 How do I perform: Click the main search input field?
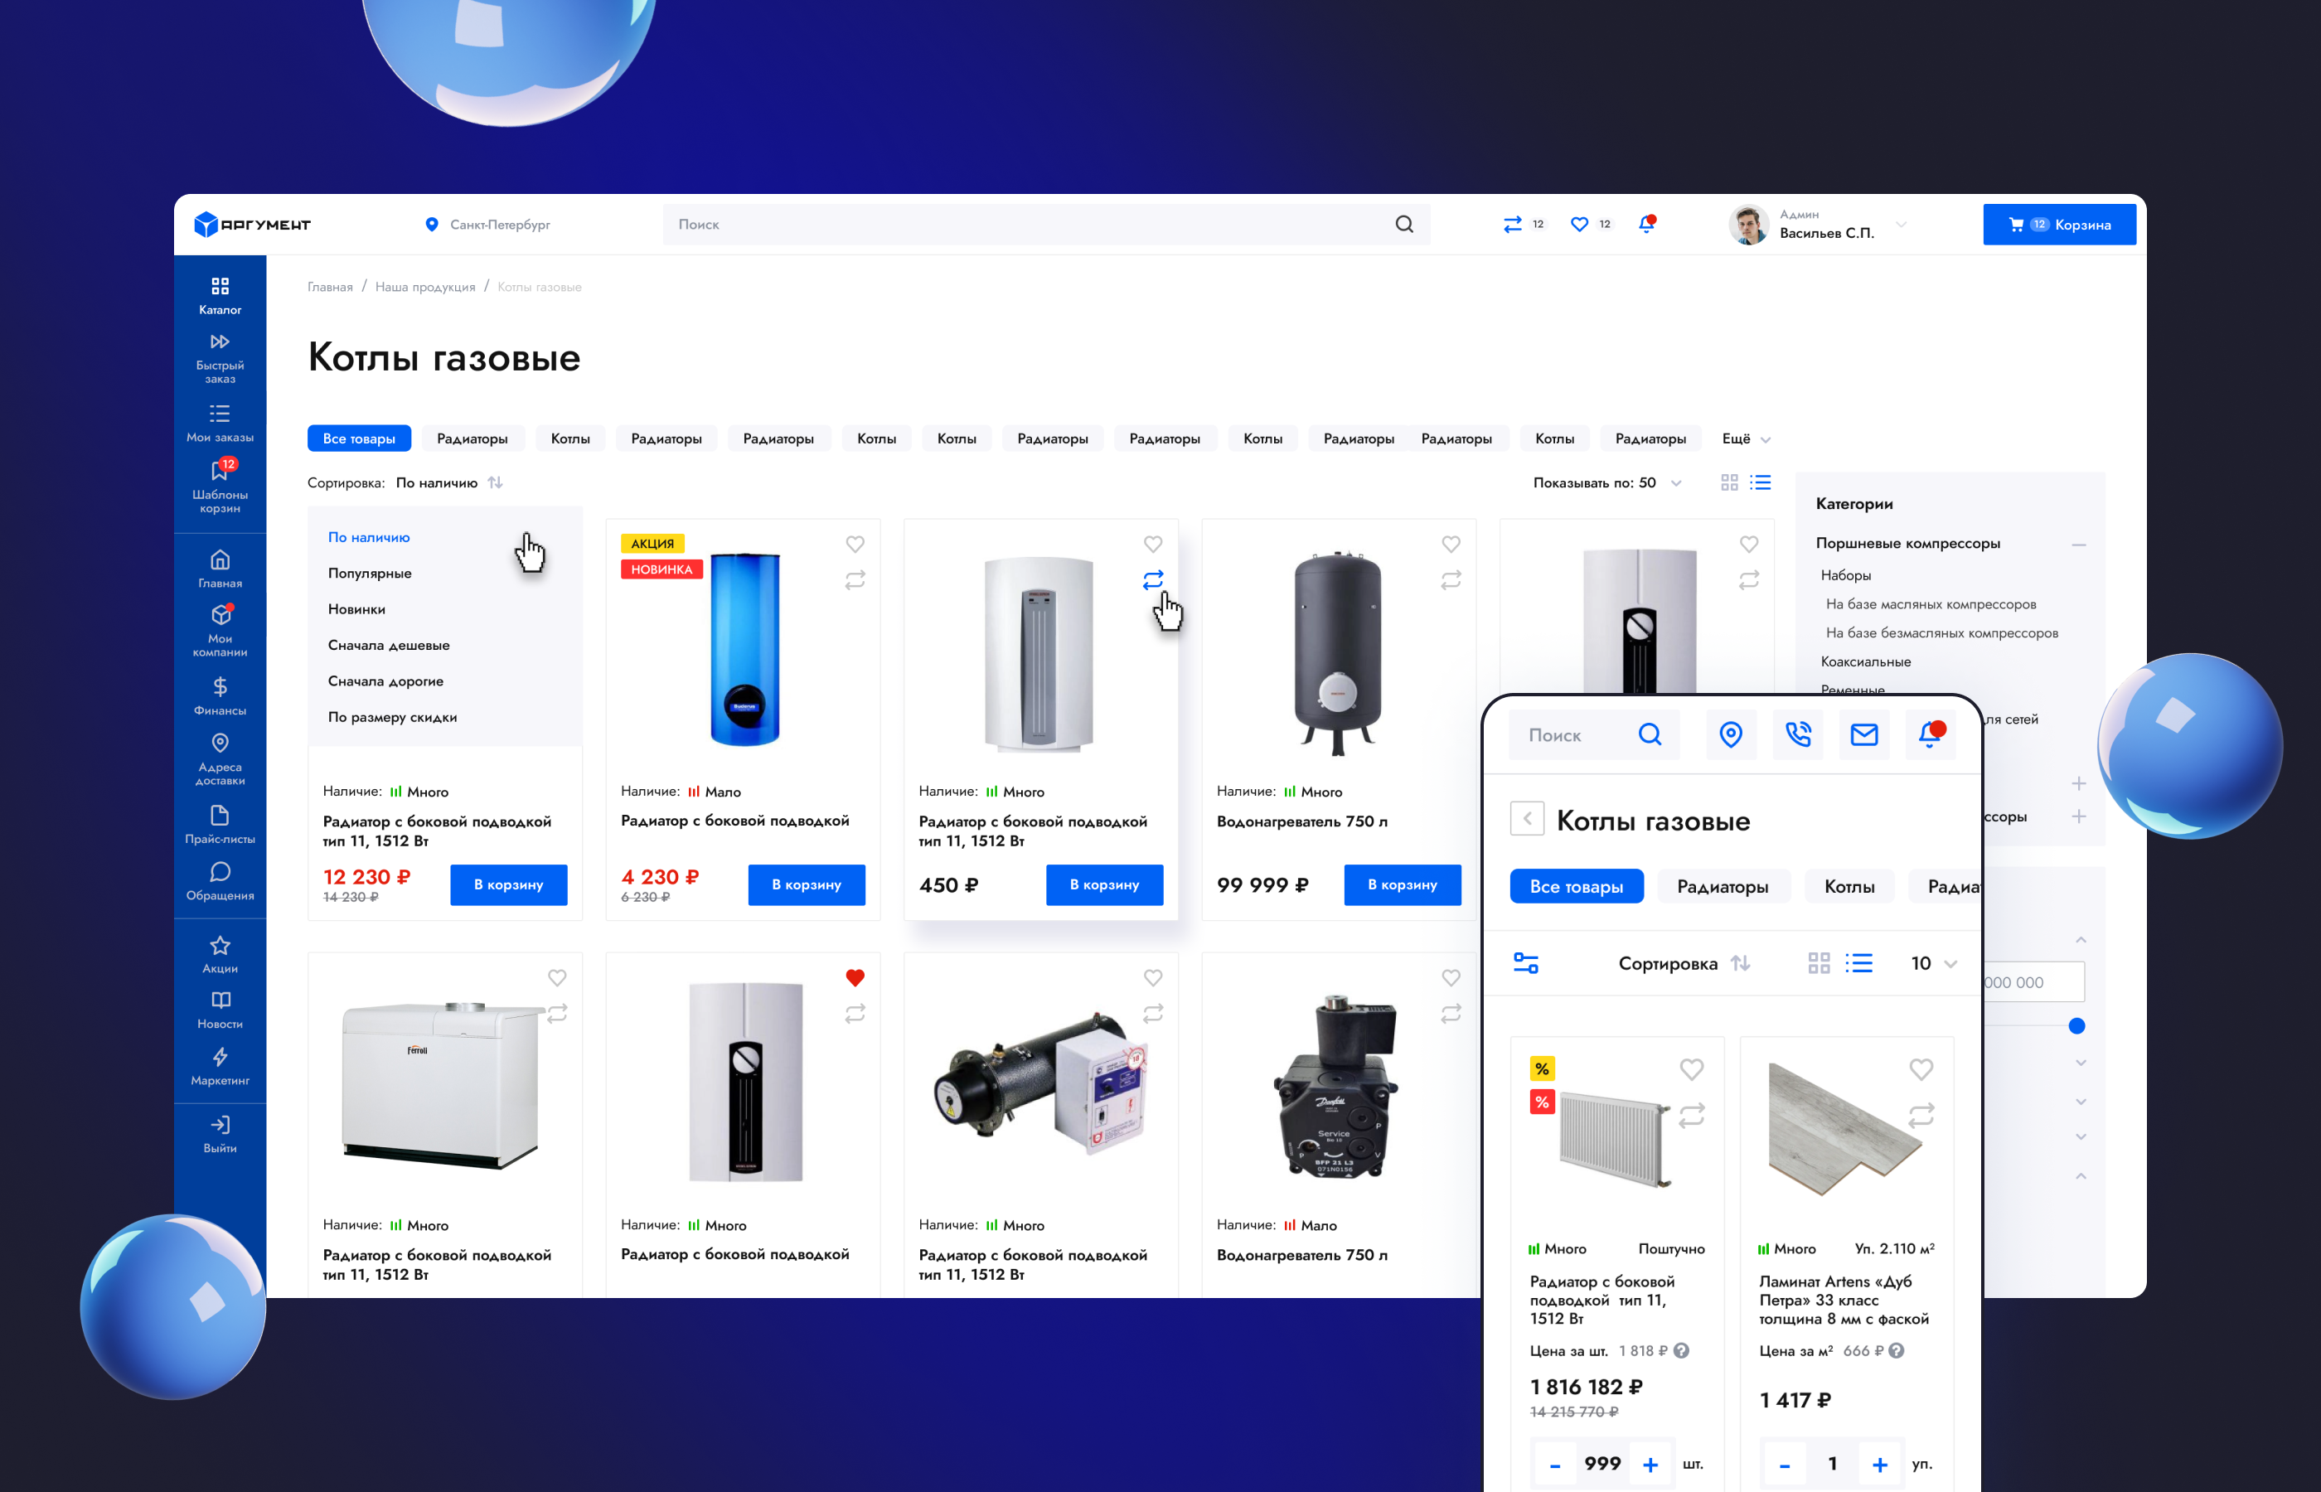pyautogui.click(x=1027, y=225)
